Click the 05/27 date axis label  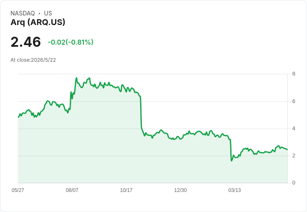click(18, 190)
